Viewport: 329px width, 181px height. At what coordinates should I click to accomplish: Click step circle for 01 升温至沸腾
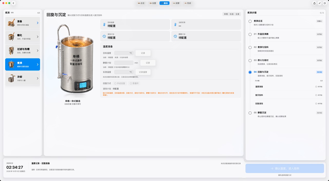click(x=250, y=34)
